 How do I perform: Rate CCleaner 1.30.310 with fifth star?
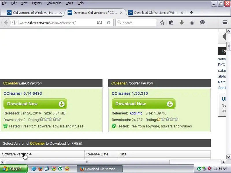click(x=176, y=119)
